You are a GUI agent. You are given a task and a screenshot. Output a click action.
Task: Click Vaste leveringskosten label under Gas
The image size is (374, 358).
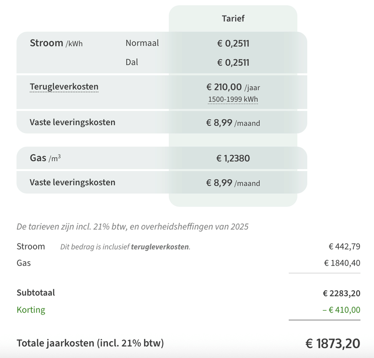point(72,182)
